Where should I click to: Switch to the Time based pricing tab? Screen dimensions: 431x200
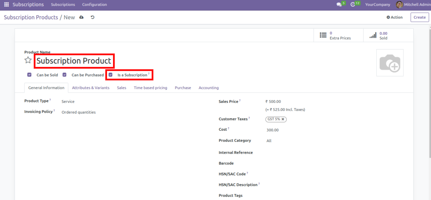point(150,88)
